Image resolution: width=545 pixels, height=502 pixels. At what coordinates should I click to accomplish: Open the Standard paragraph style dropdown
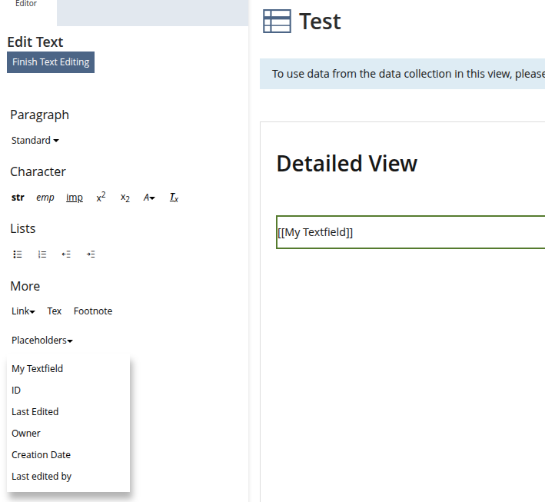(x=35, y=141)
